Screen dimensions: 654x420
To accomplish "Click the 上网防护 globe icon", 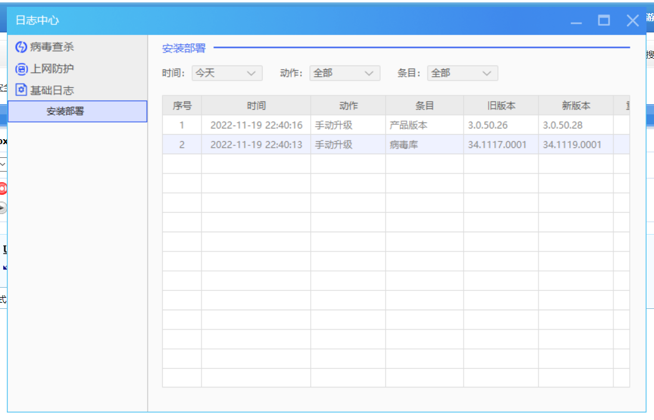I will coord(21,69).
